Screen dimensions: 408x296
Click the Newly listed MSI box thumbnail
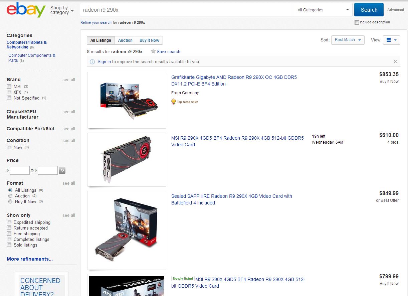pos(127,285)
